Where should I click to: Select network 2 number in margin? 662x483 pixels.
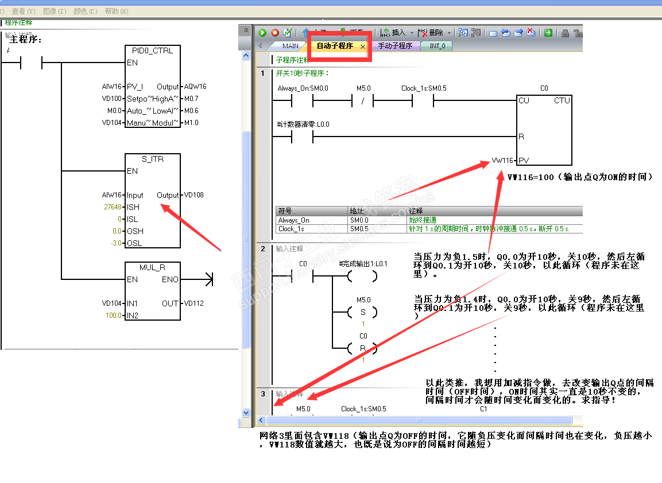click(262, 249)
